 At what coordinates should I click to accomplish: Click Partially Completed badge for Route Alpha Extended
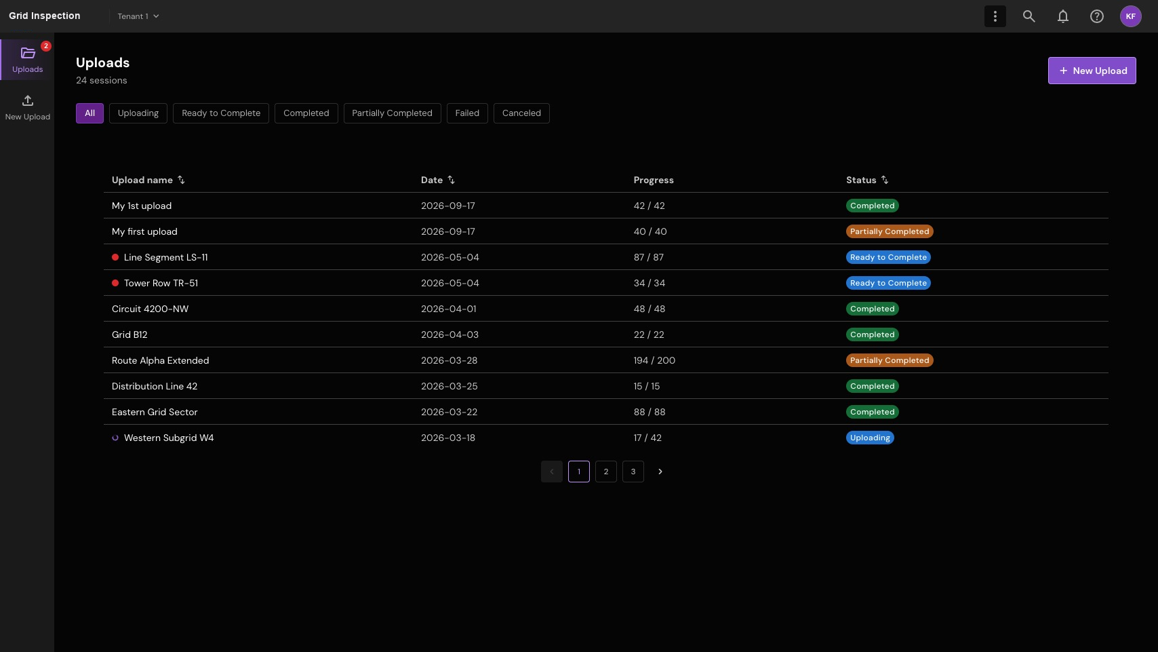tap(890, 360)
